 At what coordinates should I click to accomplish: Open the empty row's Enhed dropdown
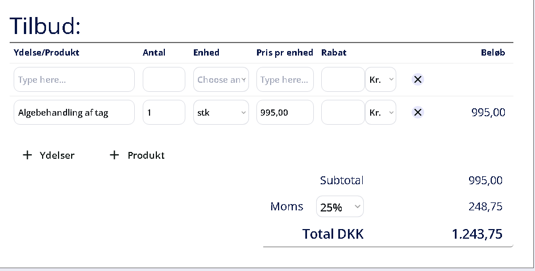[x=221, y=79]
